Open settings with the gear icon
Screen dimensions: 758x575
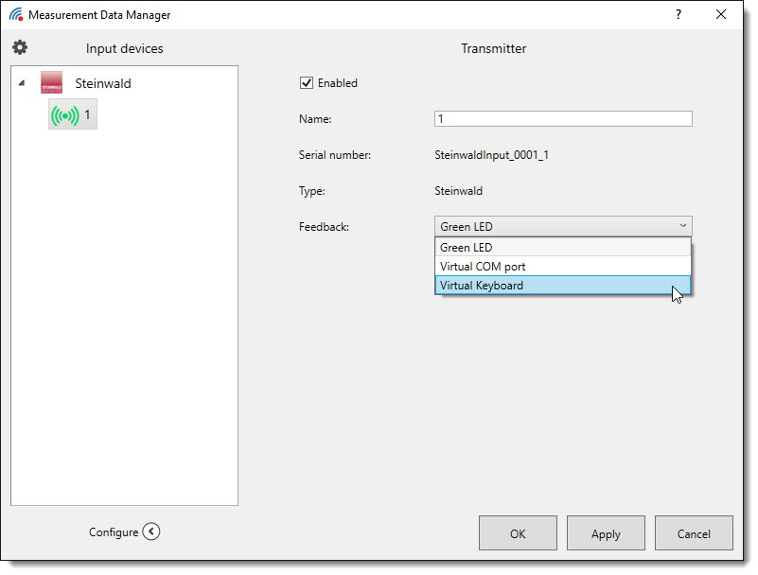point(20,47)
